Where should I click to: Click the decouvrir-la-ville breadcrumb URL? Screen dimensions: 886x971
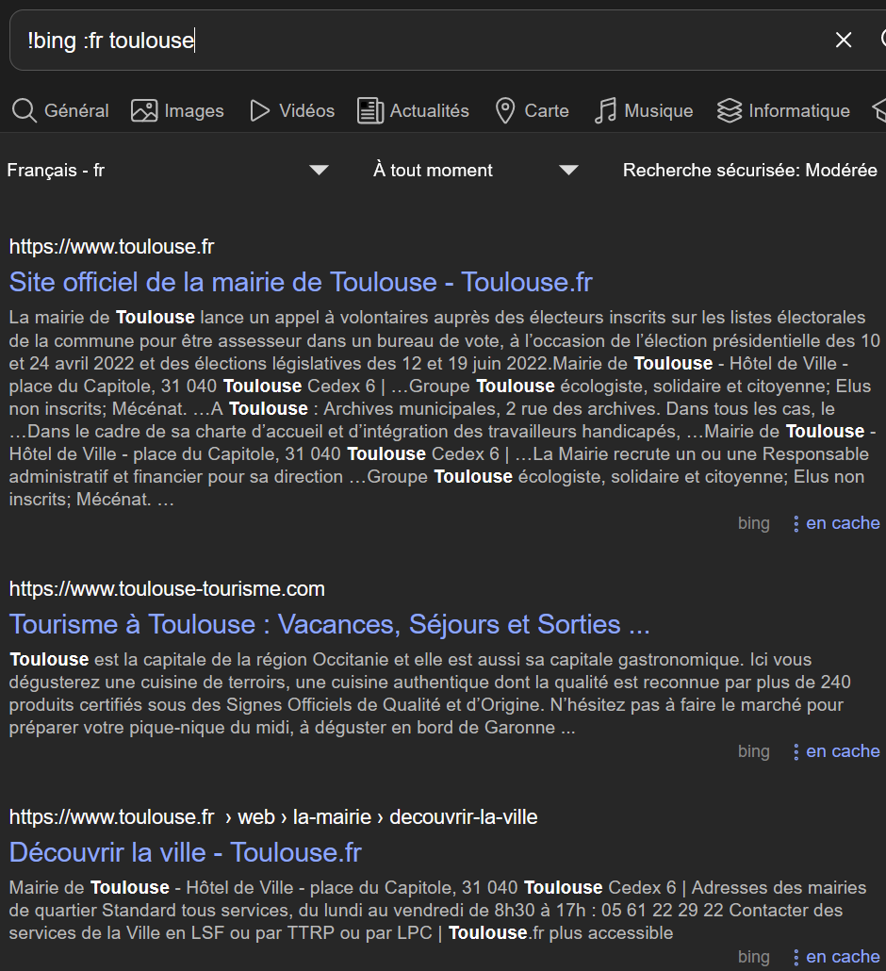[x=463, y=817]
